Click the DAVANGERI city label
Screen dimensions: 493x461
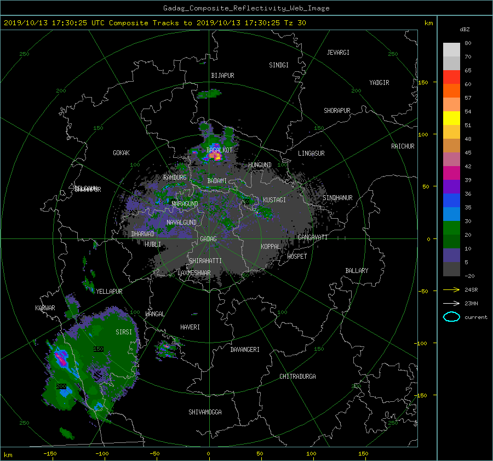pyautogui.click(x=245, y=350)
